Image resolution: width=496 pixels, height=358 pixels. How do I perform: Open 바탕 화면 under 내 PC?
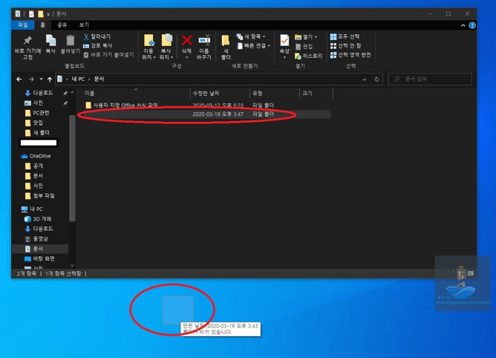40,259
